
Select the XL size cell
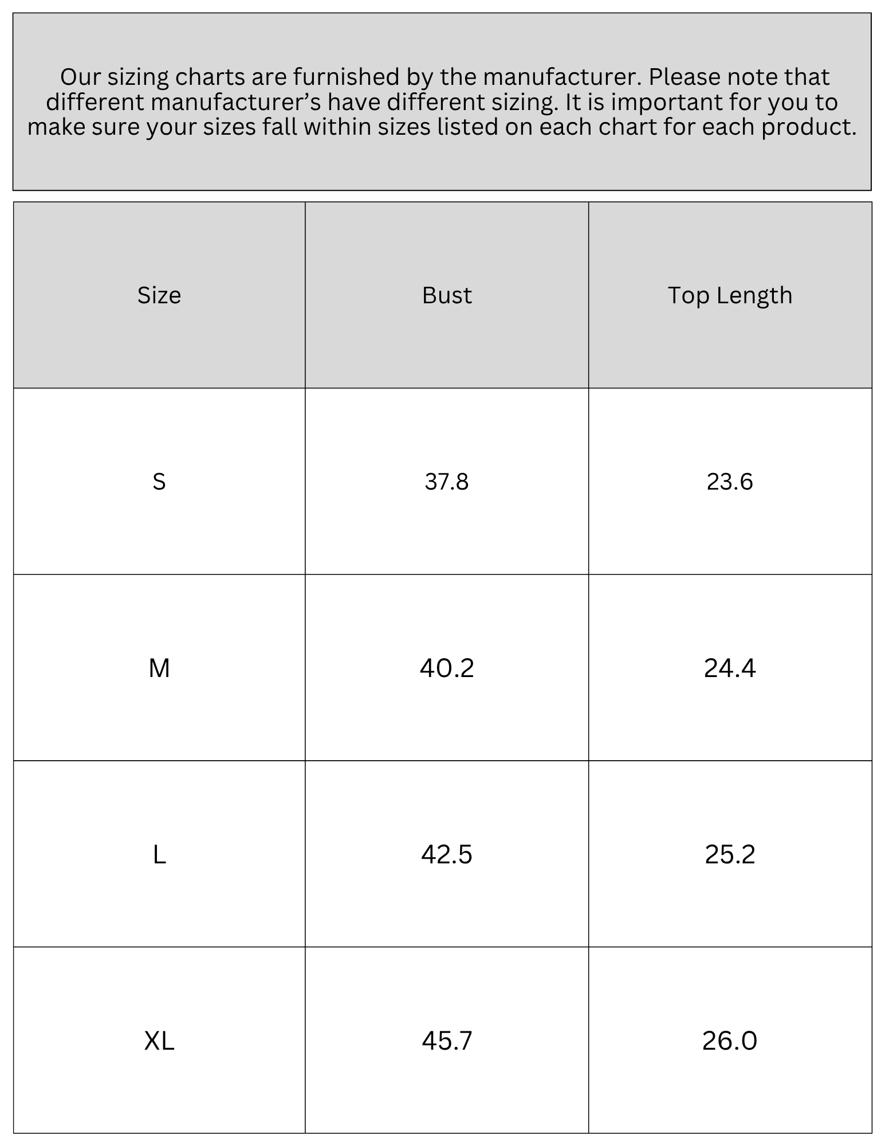pyautogui.click(x=159, y=1041)
